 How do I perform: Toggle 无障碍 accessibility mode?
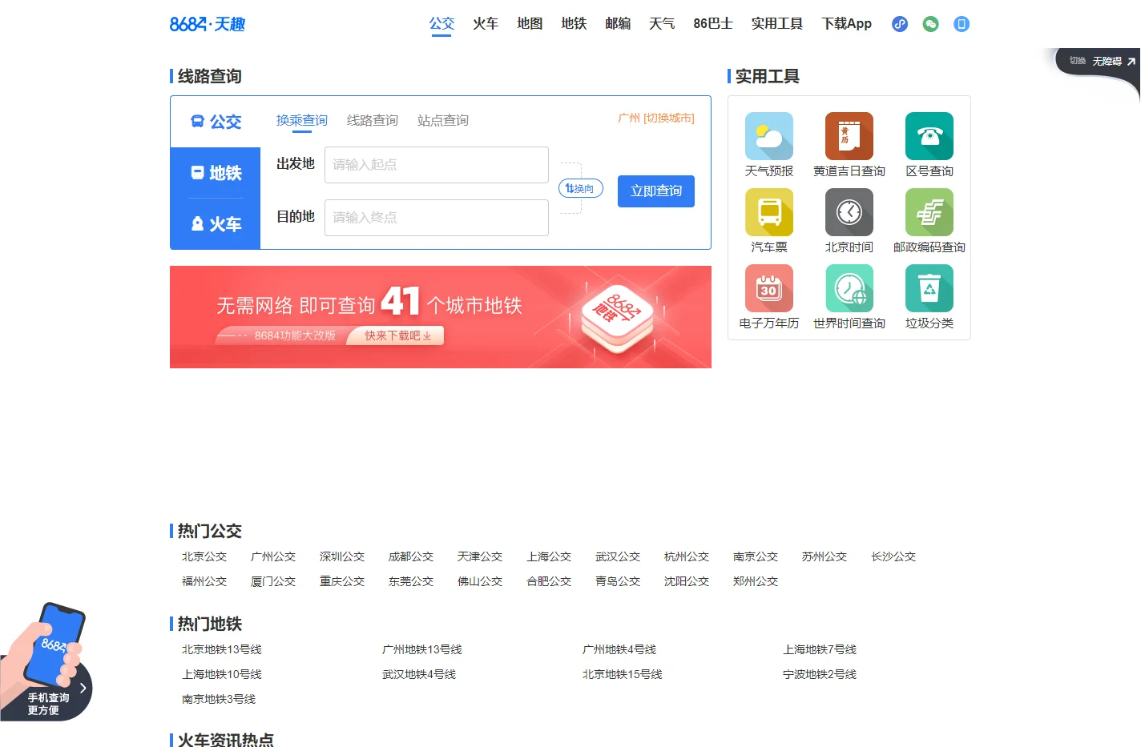[x=1107, y=61]
